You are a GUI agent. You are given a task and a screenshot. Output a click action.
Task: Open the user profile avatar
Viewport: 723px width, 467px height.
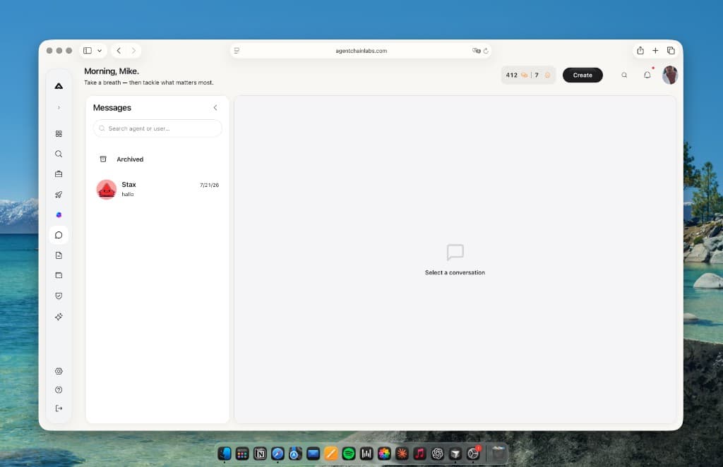point(669,75)
